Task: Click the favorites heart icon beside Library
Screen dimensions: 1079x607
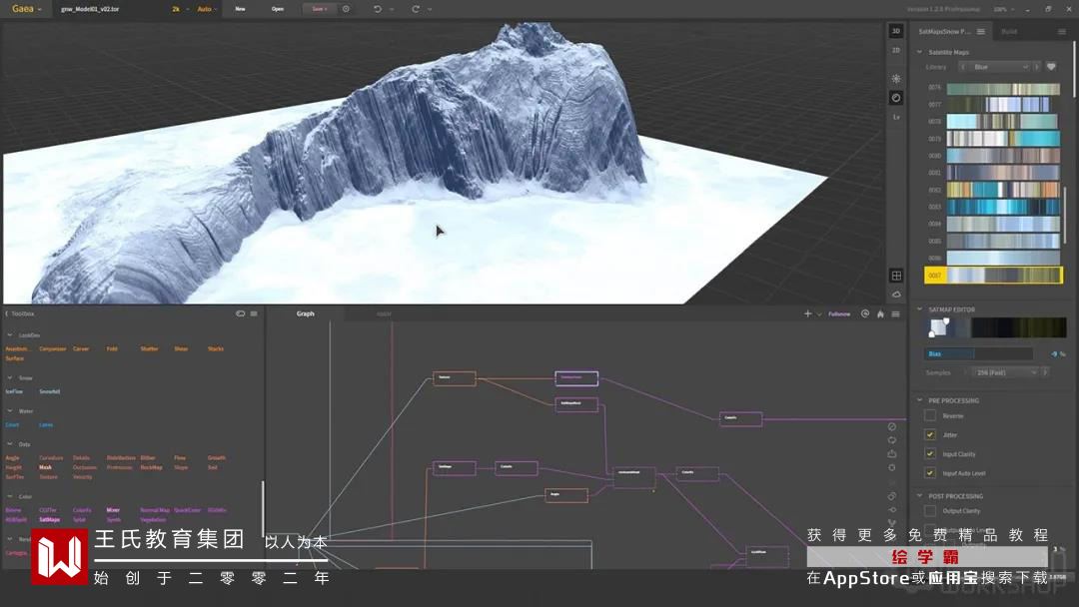Action: 1051,67
